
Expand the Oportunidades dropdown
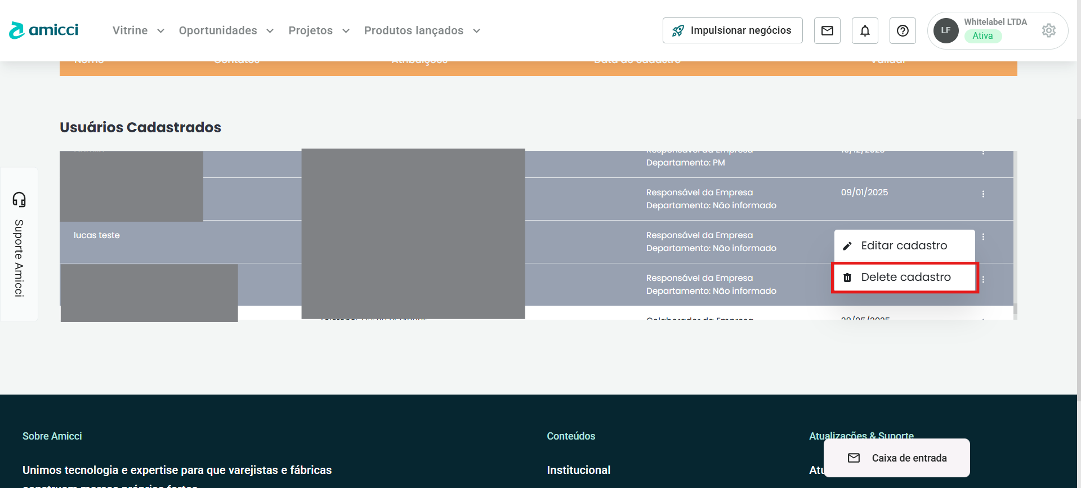click(226, 30)
